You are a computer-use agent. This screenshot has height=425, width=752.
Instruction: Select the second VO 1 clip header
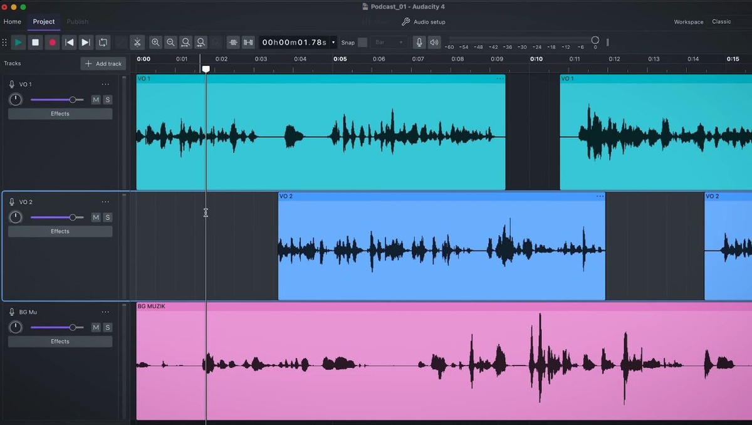click(655, 78)
